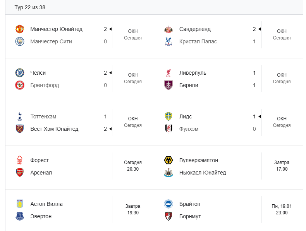Click the Manchester United club crest

coord(20,29)
